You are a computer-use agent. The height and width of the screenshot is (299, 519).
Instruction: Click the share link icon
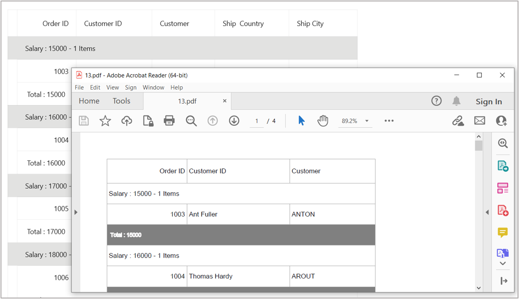458,121
